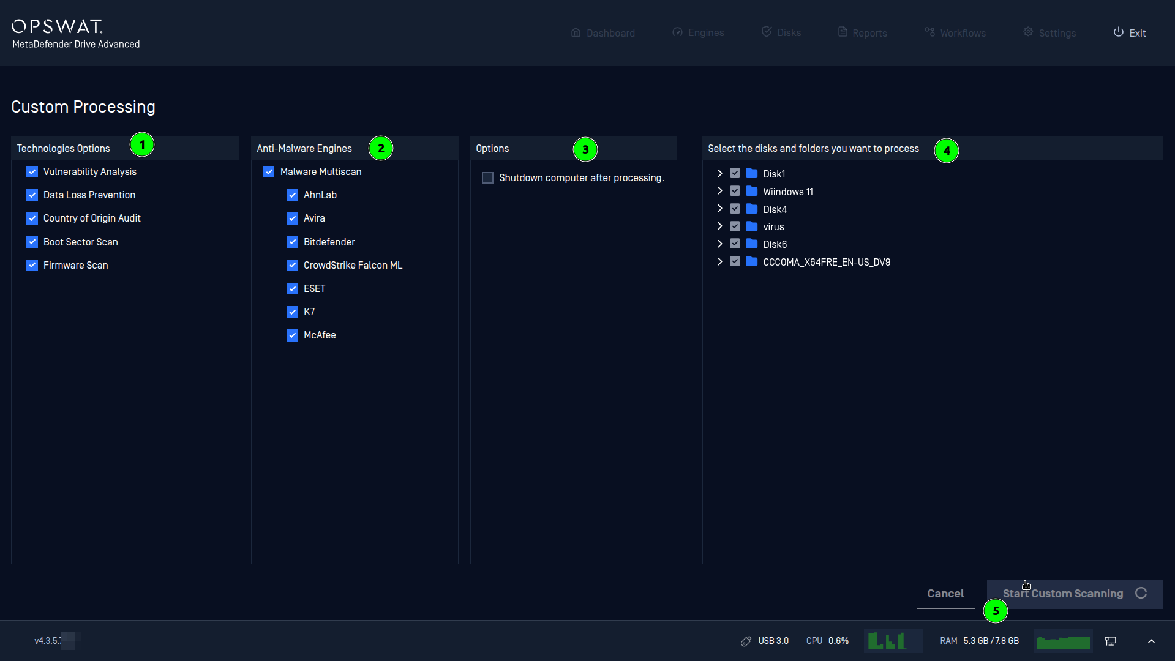This screenshot has width=1175, height=661.
Task: Expand the Wiindows 11 tree node
Action: click(x=719, y=191)
